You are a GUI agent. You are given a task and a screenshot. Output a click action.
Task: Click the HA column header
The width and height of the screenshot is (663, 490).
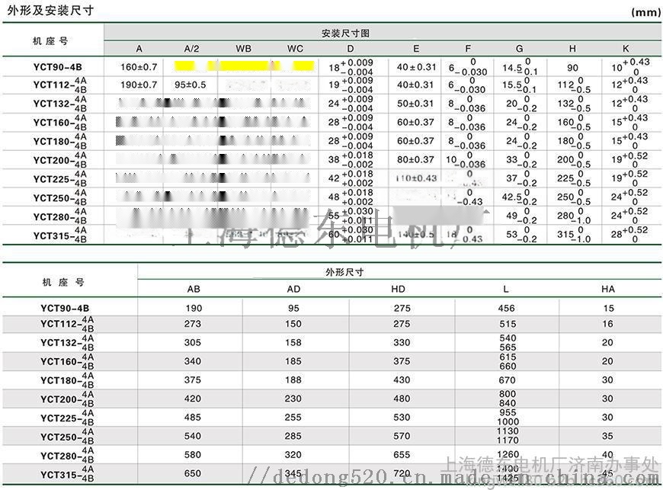pos(608,289)
